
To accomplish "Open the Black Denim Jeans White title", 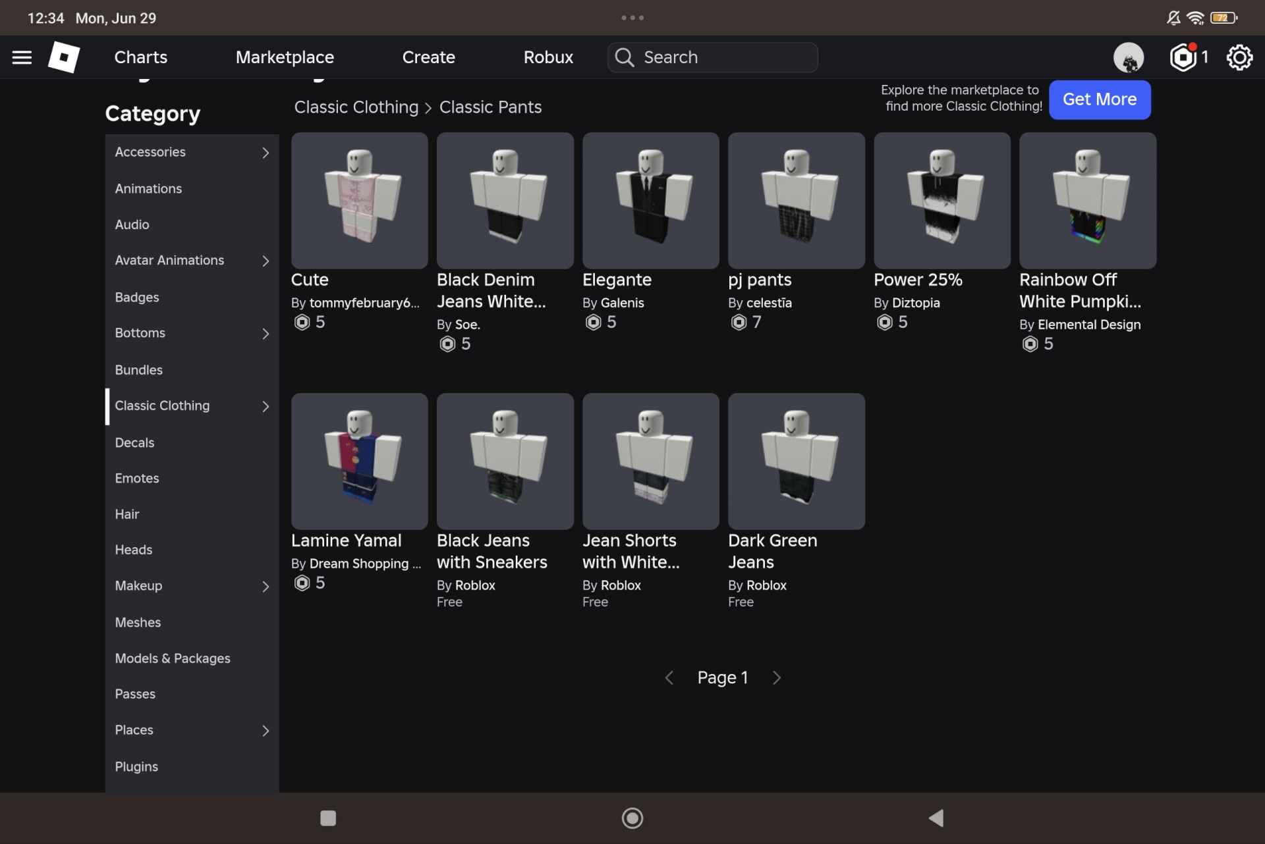I will pyautogui.click(x=492, y=290).
